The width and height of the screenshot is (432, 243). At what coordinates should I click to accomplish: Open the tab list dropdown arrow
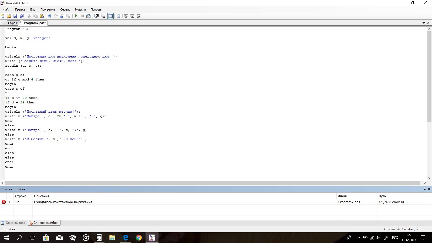pos(424,23)
